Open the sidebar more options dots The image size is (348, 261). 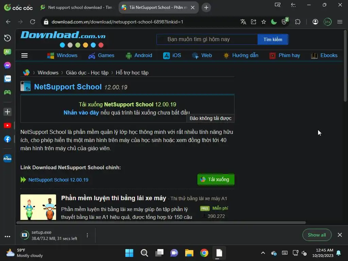pos(7,237)
